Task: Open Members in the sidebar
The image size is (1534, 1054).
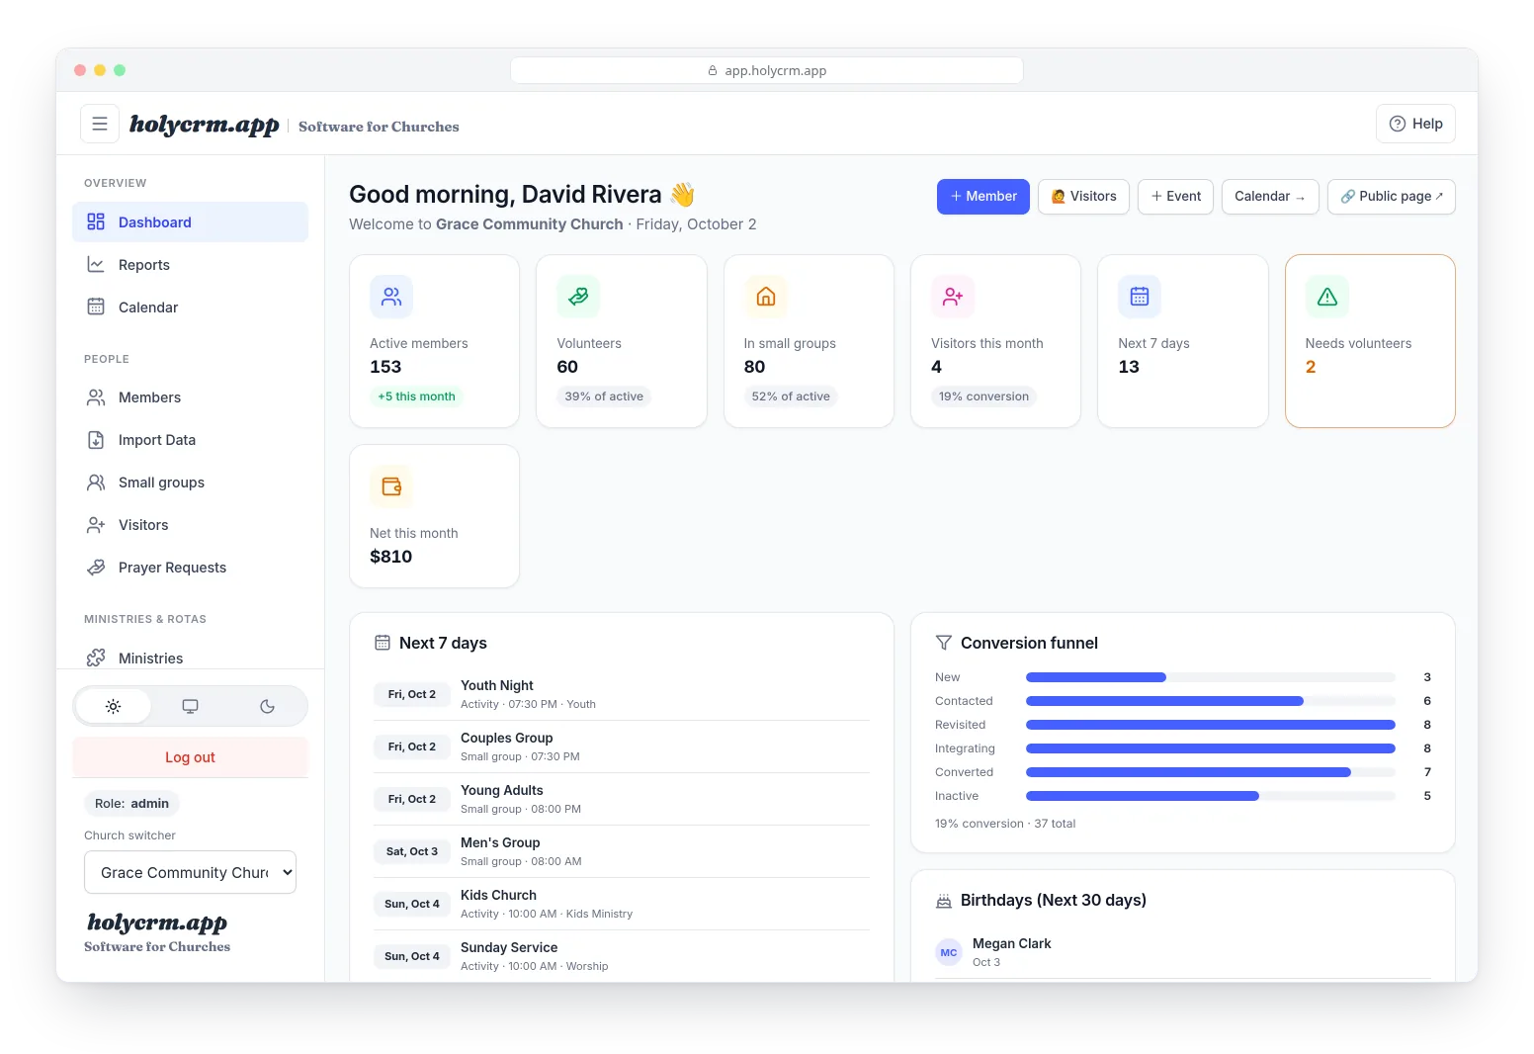Action: (191, 396)
